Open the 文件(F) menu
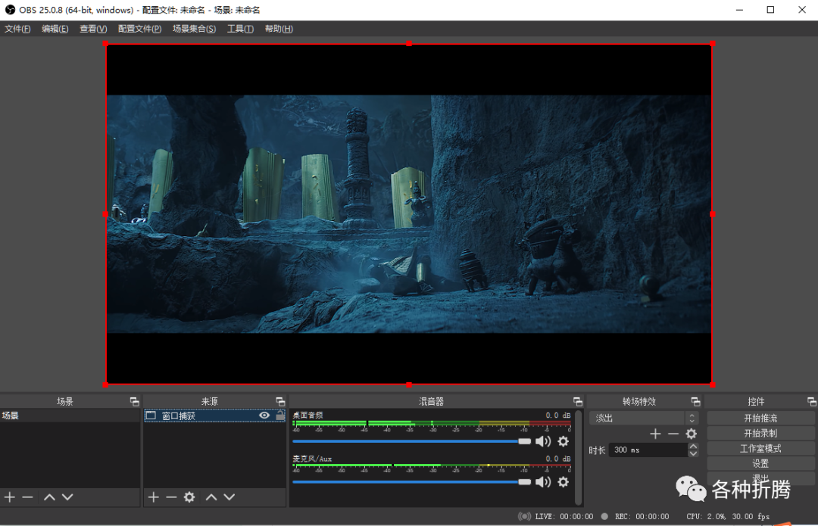The image size is (818, 526). click(17, 29)
